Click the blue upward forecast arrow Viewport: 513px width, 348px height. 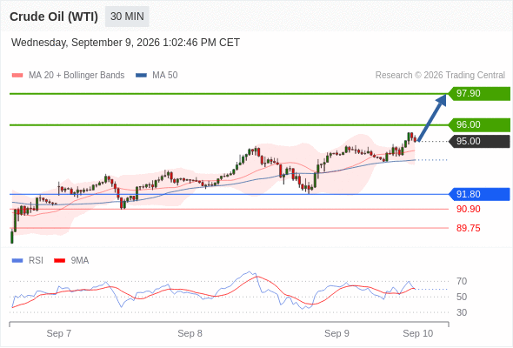(x=432, y=117)
